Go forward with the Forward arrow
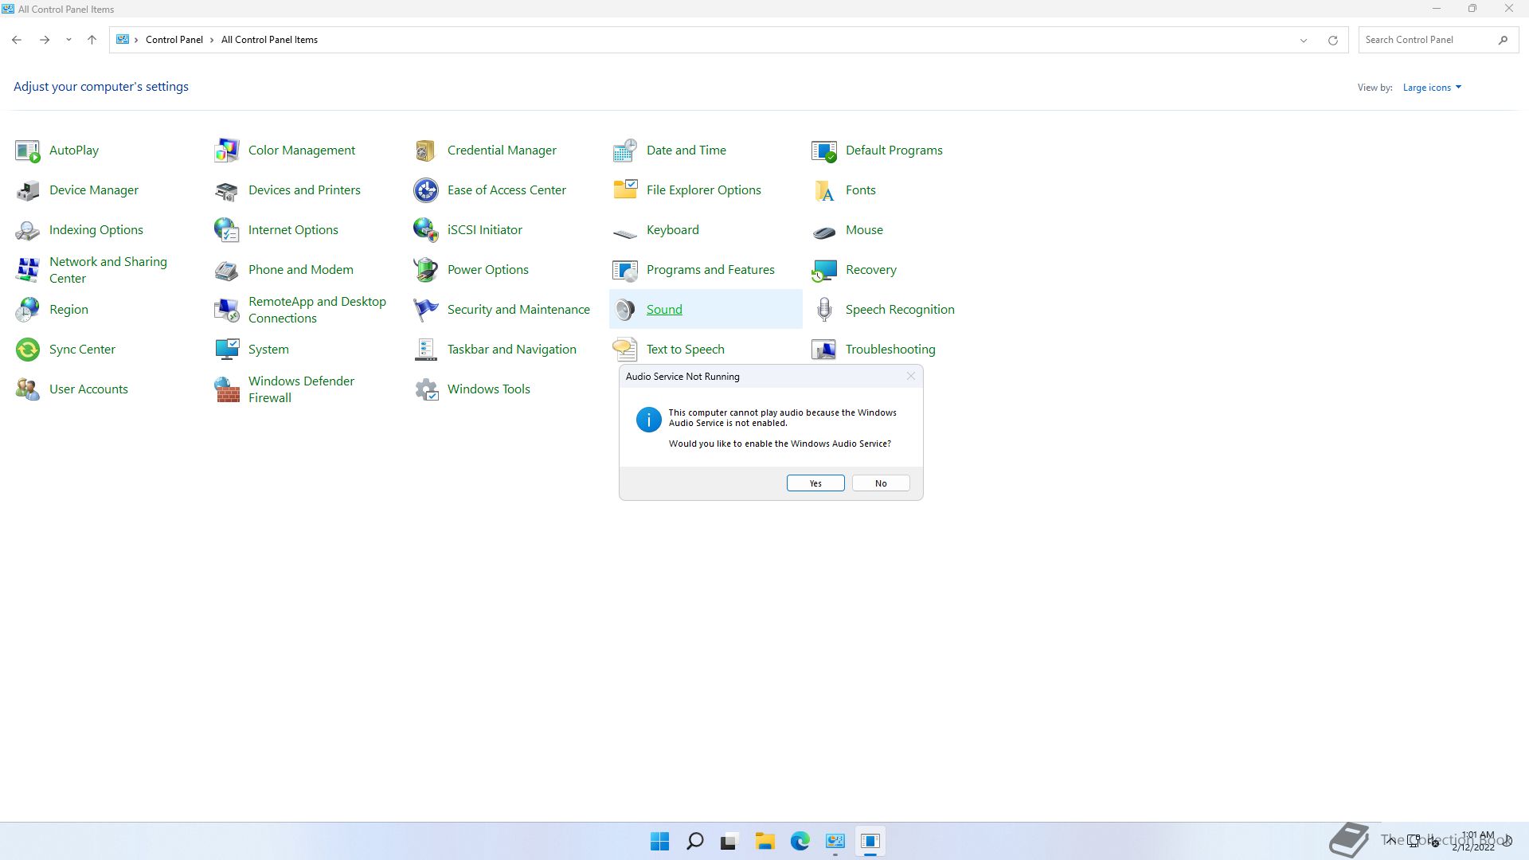The image size is (1529, 860). tap(45, 40)
